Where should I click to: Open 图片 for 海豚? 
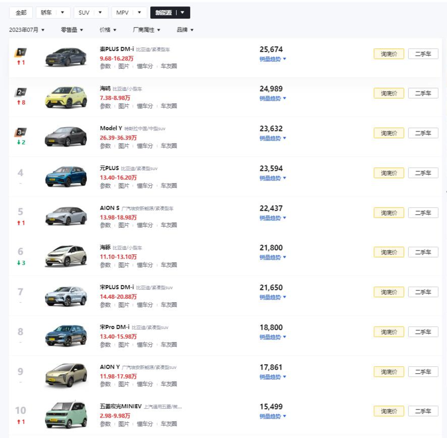pos(123,265)
